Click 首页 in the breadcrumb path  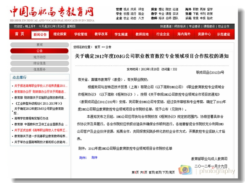coord(97,47)
